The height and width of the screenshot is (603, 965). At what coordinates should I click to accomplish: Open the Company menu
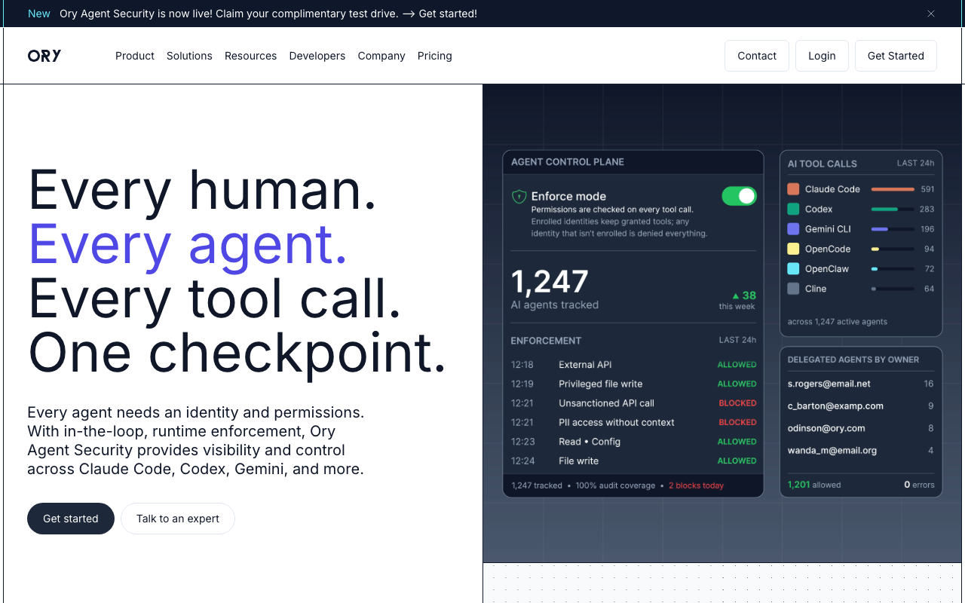coord(381,56)
